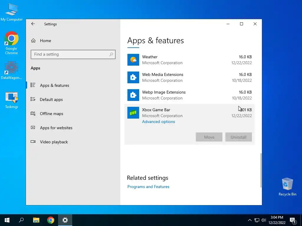
Task: Select the Recycle Bin icon
Action: (x=287, y=187)
